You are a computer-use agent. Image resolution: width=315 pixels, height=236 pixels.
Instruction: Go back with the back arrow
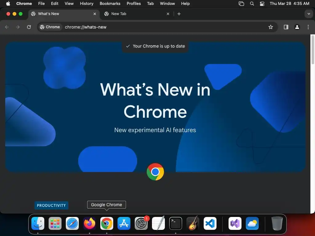(7, 27)
